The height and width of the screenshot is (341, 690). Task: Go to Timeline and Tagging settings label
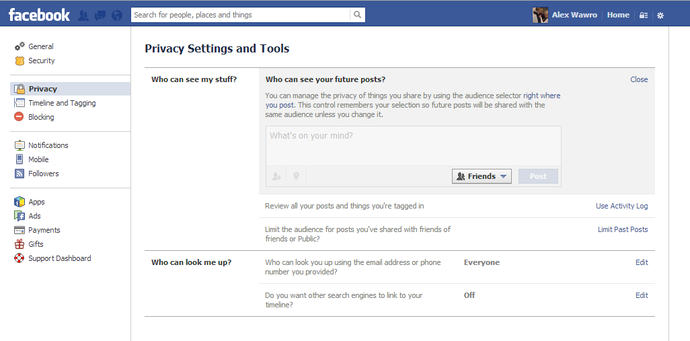coord(62,103)
